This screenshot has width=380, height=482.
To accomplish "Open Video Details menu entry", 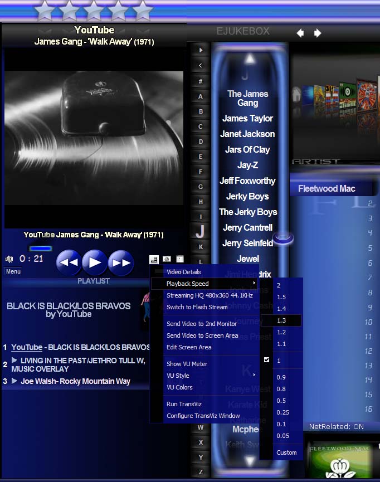I will coord(205,272).
